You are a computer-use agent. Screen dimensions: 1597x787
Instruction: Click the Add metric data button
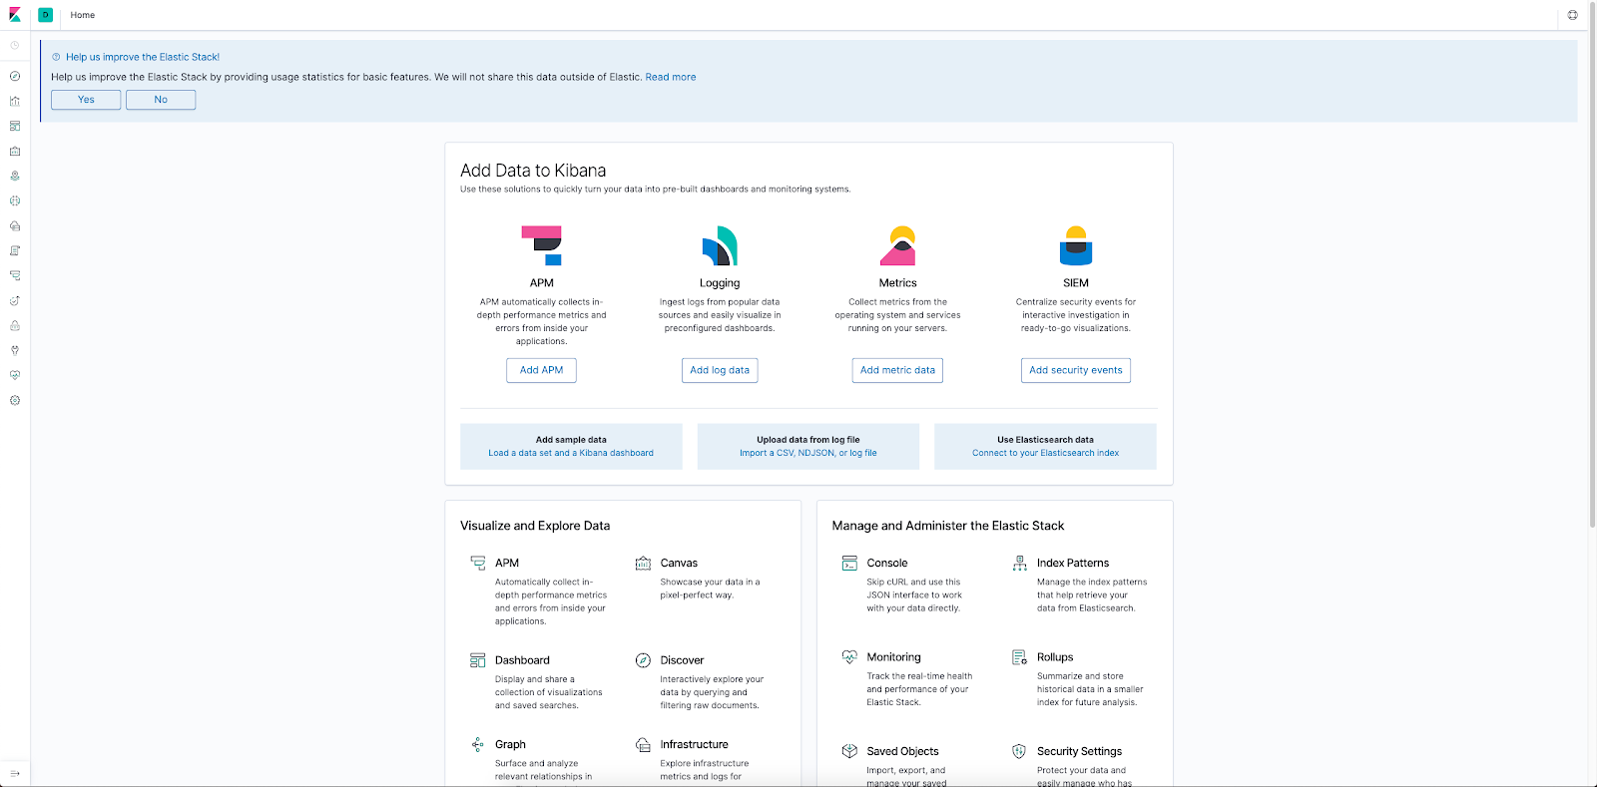click(898, 370)
